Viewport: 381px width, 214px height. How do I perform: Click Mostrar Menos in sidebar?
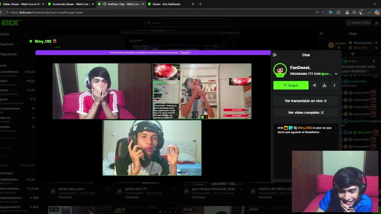(28, 165)
